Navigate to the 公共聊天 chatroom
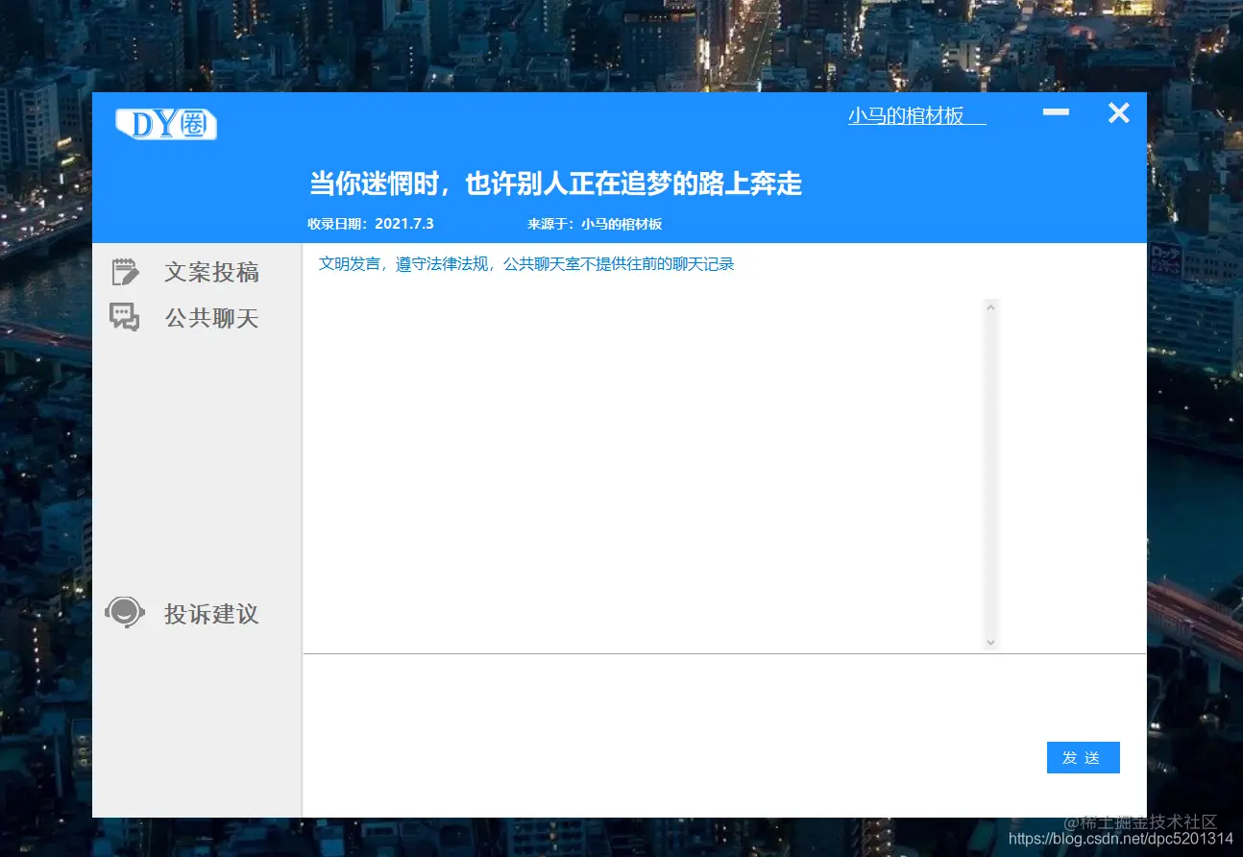 pos(211,317)
